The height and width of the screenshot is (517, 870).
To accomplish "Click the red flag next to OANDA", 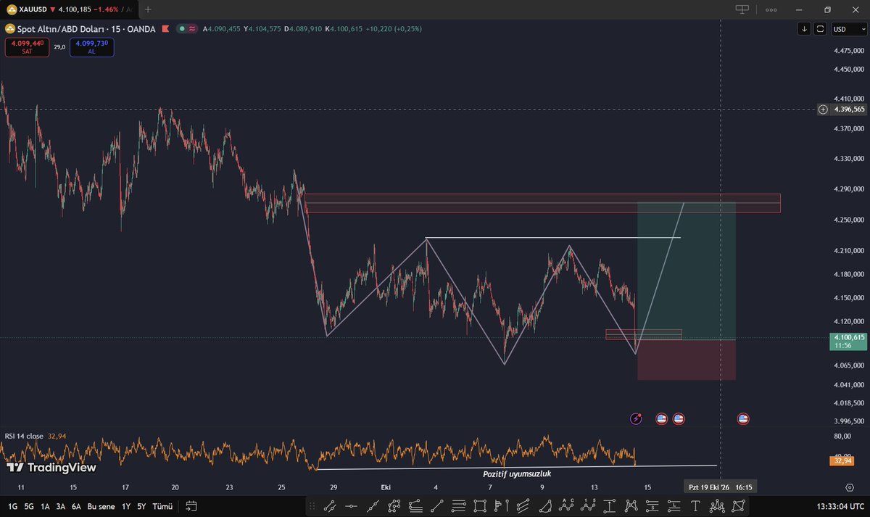I will click(166, 28).
